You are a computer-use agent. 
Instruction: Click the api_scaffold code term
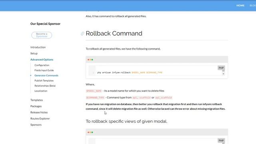click(164, 98)
